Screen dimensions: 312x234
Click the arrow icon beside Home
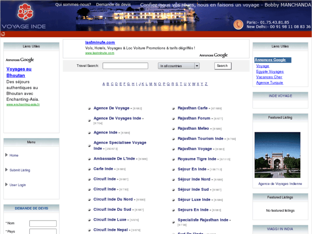point(6,155)
